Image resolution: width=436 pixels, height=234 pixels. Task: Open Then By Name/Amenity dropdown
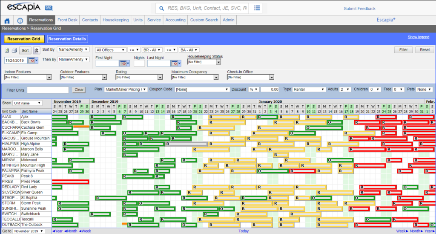pyautogui.click(x=73, y=59)
